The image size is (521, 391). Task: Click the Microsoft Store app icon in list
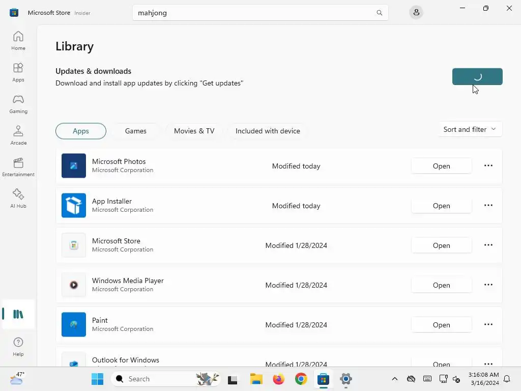click(x=74, y=245)
